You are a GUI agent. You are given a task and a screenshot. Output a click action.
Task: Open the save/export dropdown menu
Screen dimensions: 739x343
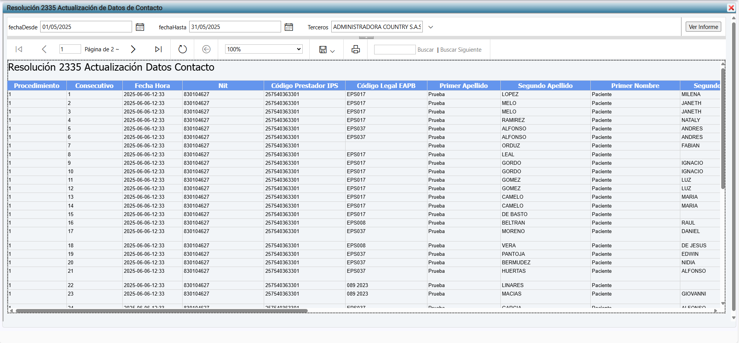point(327,50)
